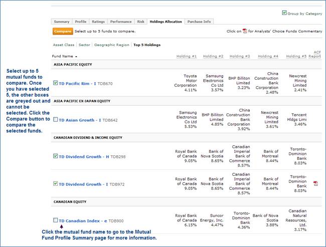Sort by the Holding #2 column
The image size is (326, 247).
[213, 56]
